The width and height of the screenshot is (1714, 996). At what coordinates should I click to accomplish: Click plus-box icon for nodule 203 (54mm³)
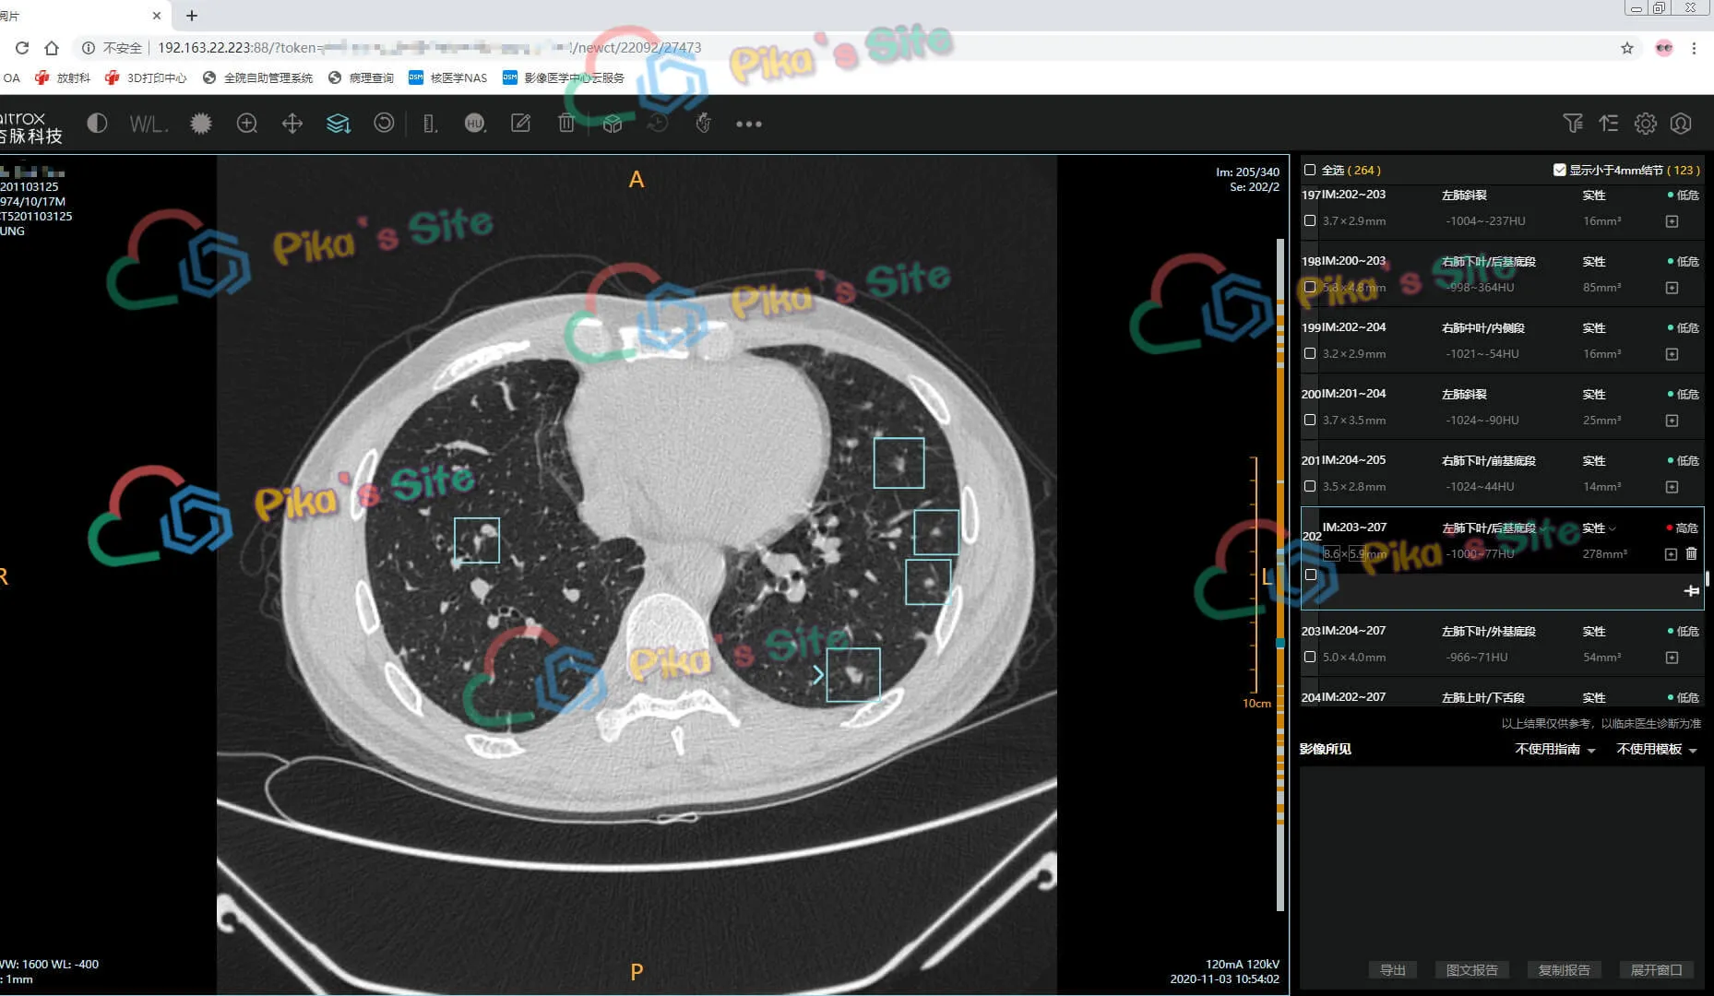coord(1672,658)
